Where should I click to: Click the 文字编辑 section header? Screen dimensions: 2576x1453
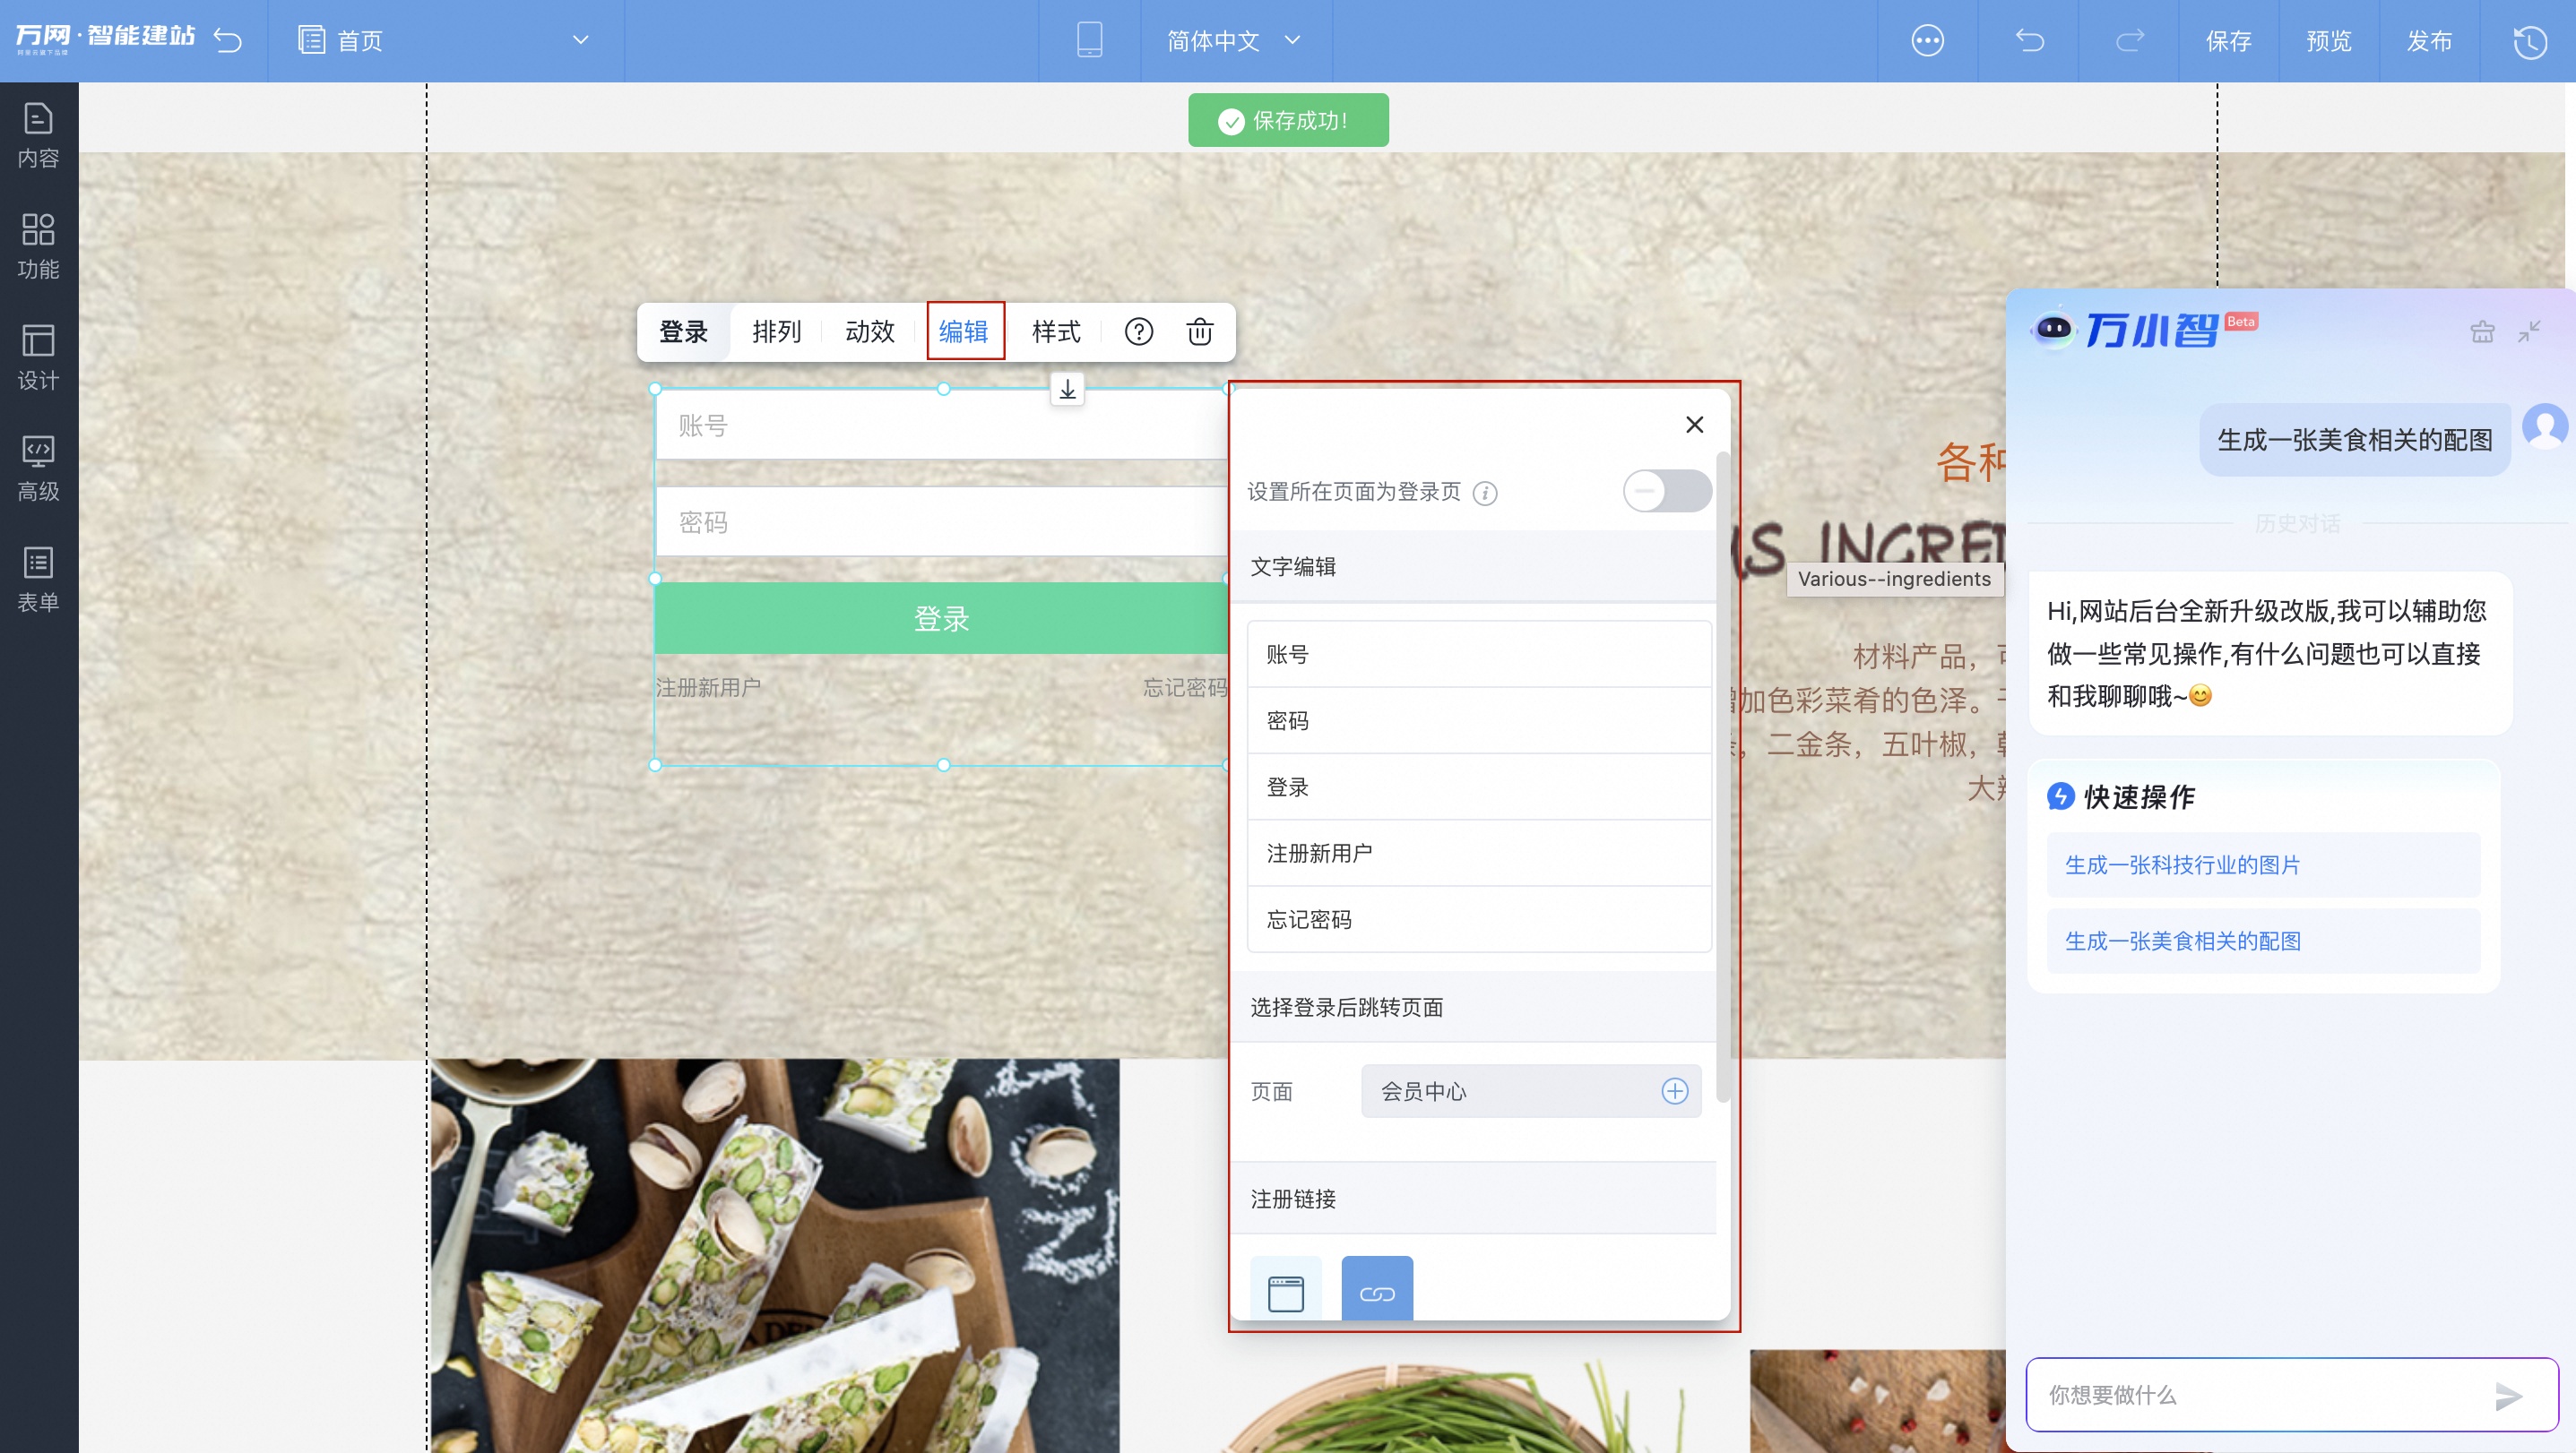click(x=1474, y=567)
